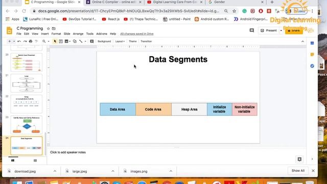Open comment history icon near Present

coord(252,31)
